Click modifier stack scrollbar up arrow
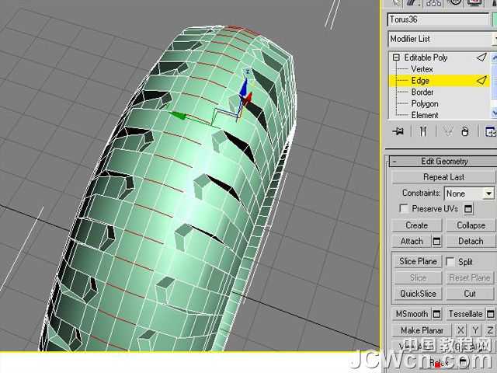 [494, 58]
